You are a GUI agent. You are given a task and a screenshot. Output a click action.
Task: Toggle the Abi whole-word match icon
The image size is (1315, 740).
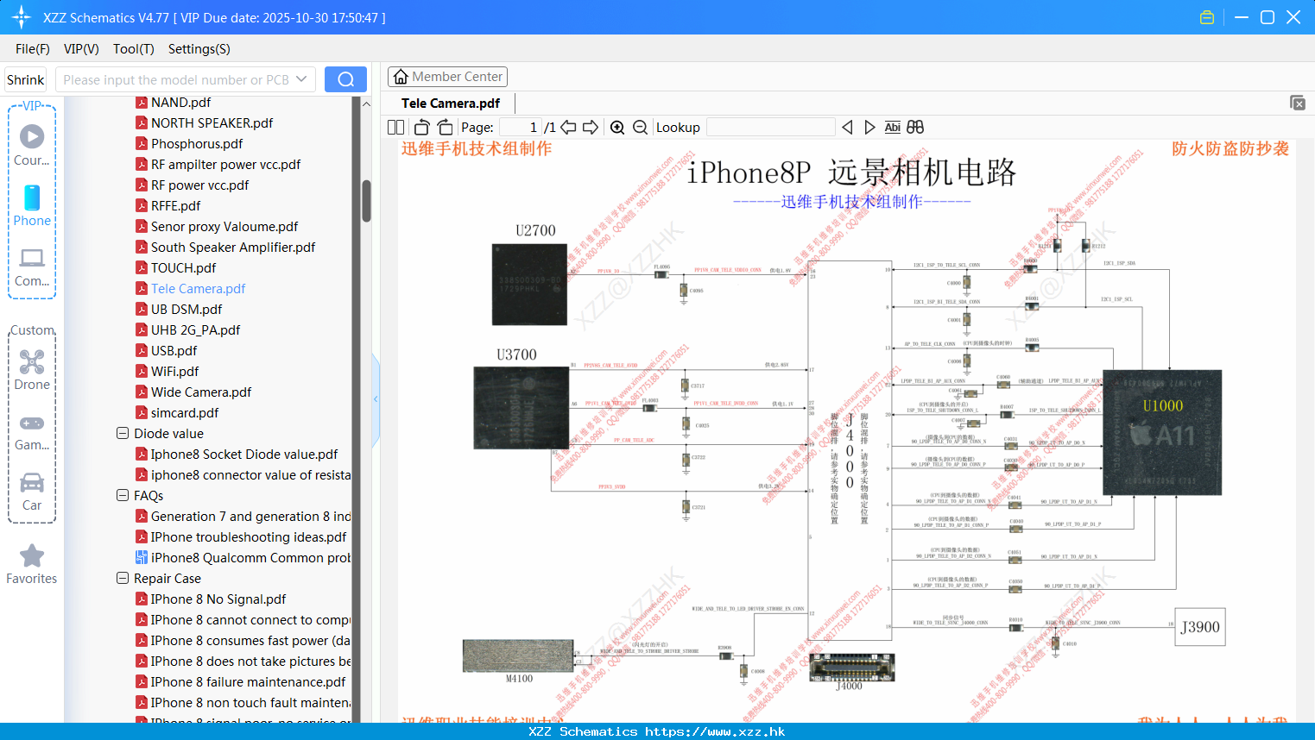click(893, 127)
